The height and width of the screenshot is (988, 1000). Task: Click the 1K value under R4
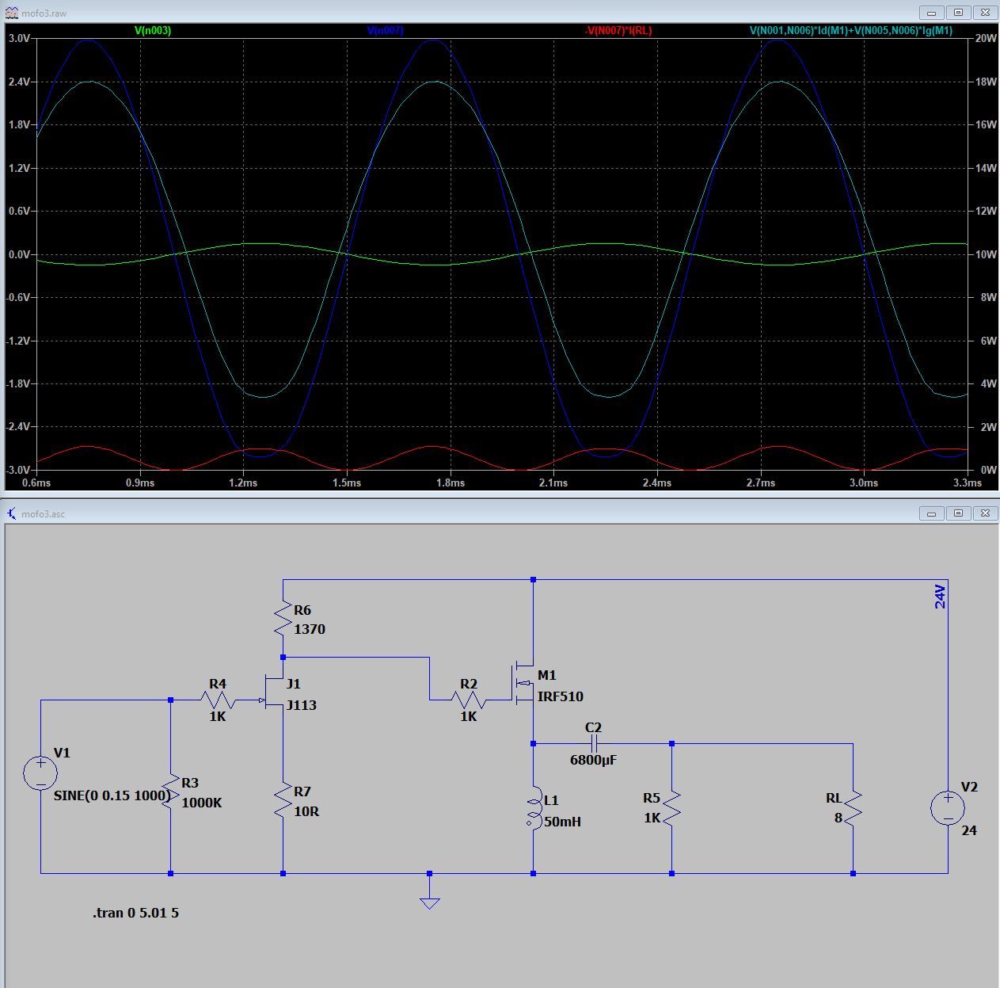218,716
